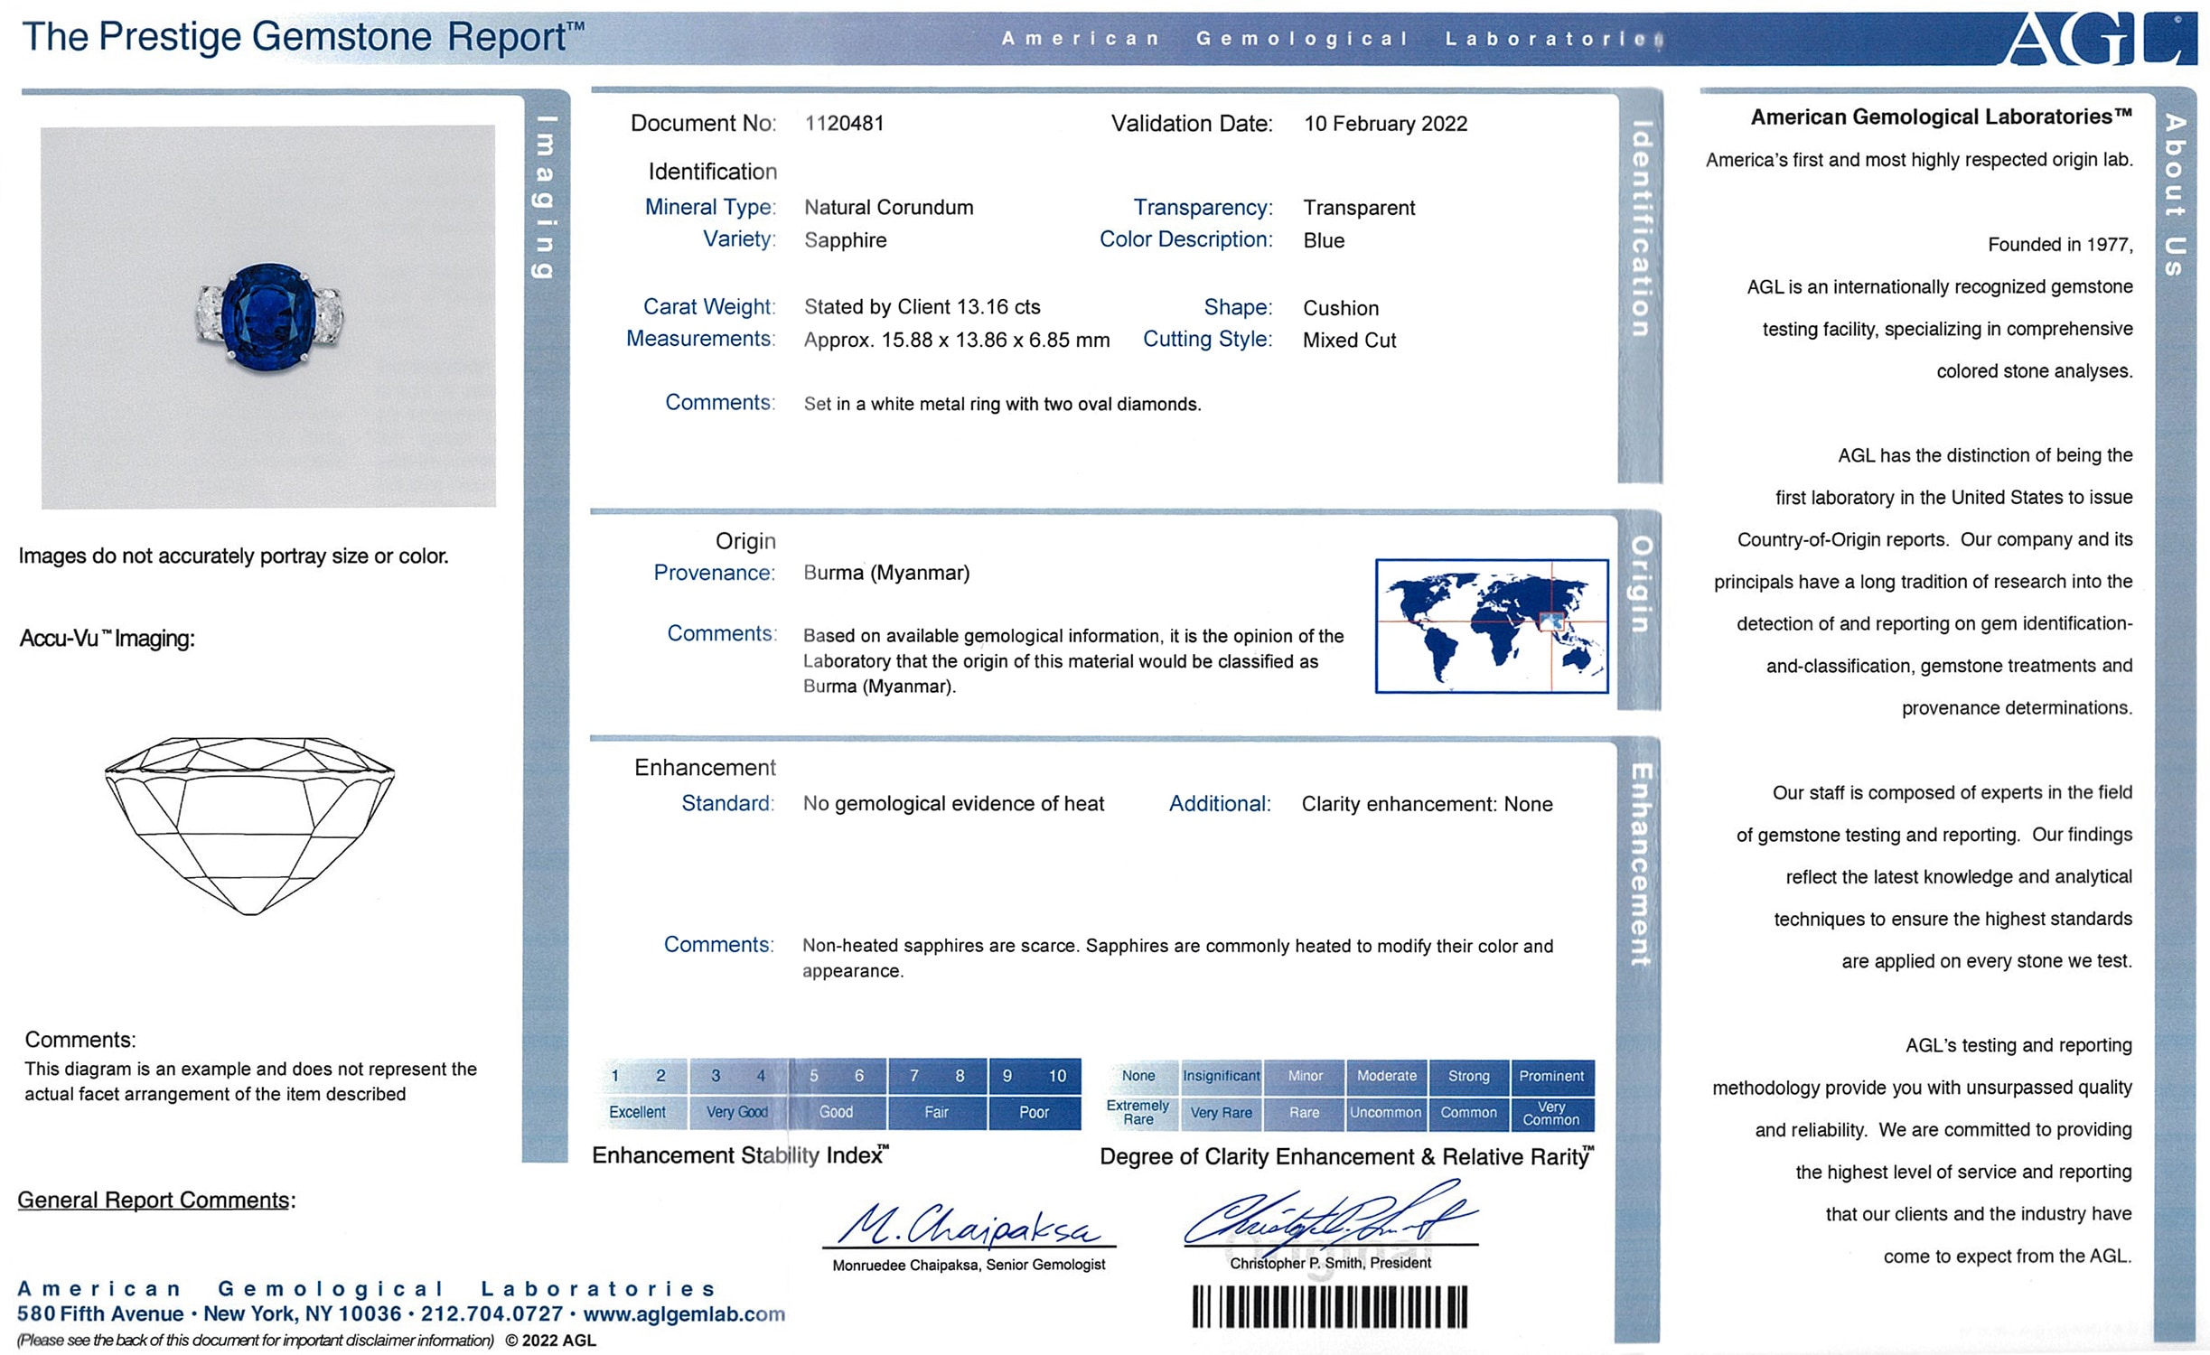
Task: Click the barcode below the president's signature
Action: click(x=1329, y=1306)
